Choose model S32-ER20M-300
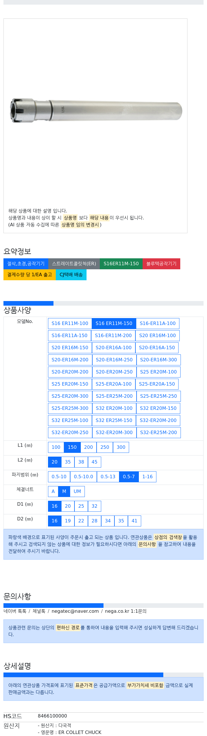This screenshot has width=207, height=736. tap(114, 433)
